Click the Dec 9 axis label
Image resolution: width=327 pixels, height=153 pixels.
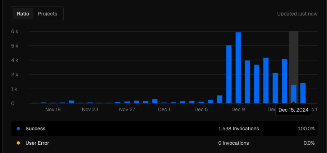click(238, 109)
